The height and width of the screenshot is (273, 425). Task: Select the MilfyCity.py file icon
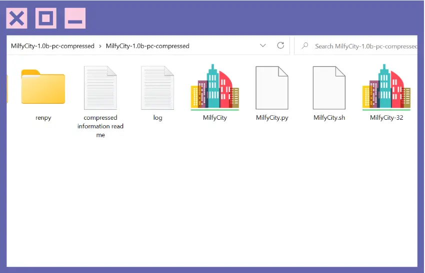coord(272,87)
